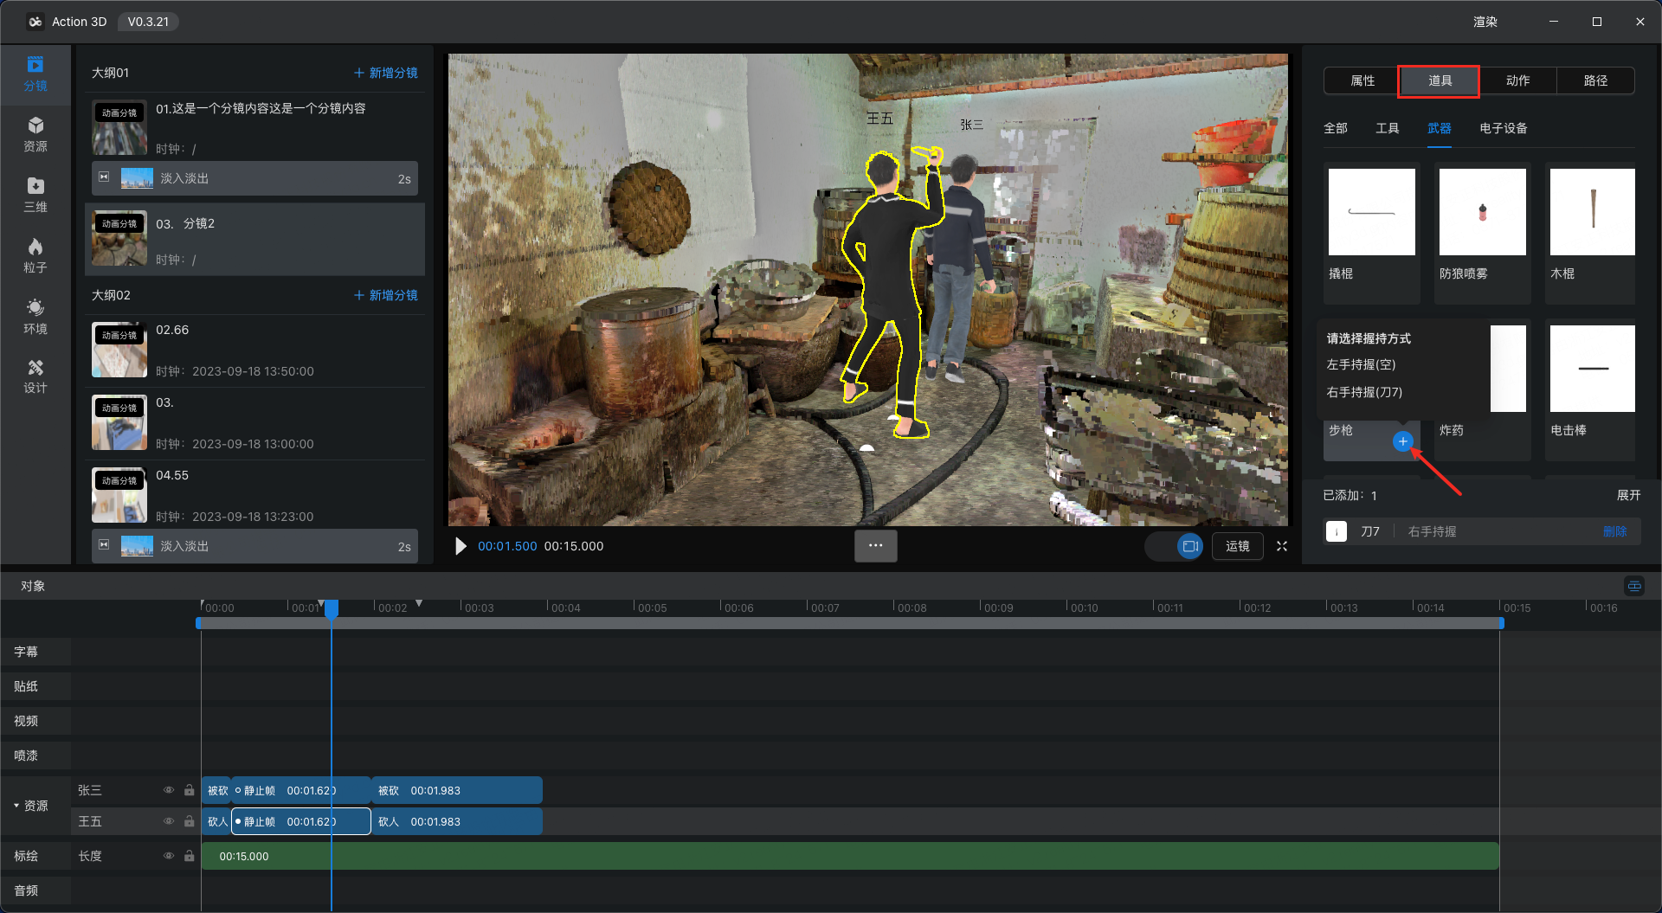Select 王五 静止帧 clip 00:01.620

click(301, 821)
